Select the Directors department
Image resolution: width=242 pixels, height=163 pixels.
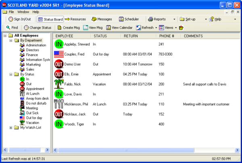(x=33, y=50)
